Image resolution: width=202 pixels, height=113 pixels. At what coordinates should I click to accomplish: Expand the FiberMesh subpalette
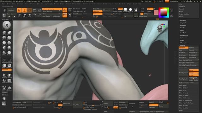coord(183,33)
